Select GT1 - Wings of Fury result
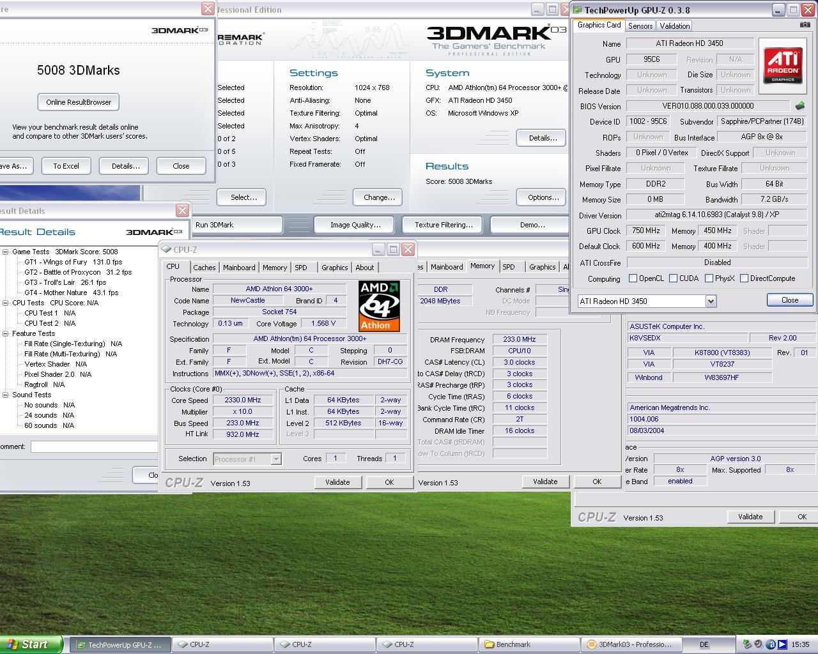 [73, 262]
